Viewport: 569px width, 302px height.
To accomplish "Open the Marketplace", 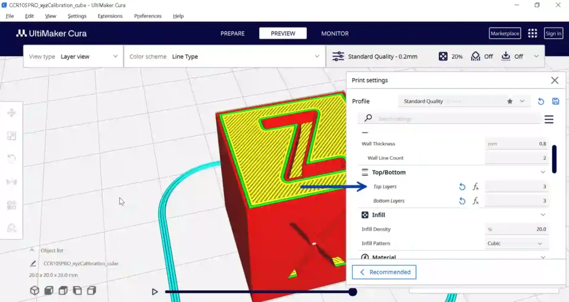I will (x=505, y=33).
